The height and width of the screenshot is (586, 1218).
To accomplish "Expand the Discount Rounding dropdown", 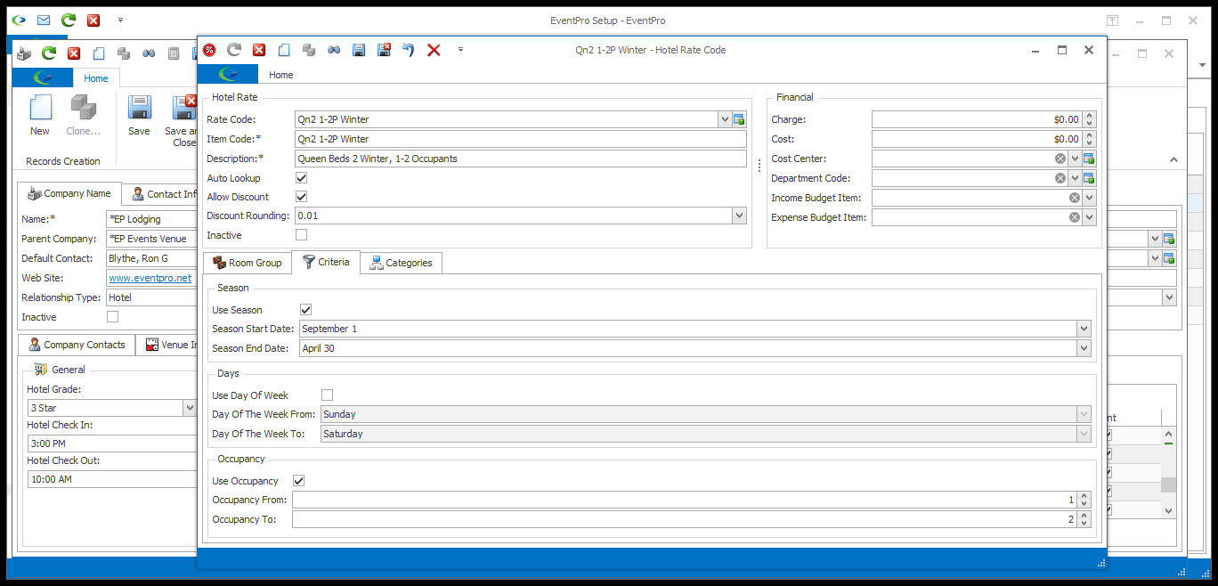I will pos(739,216).
